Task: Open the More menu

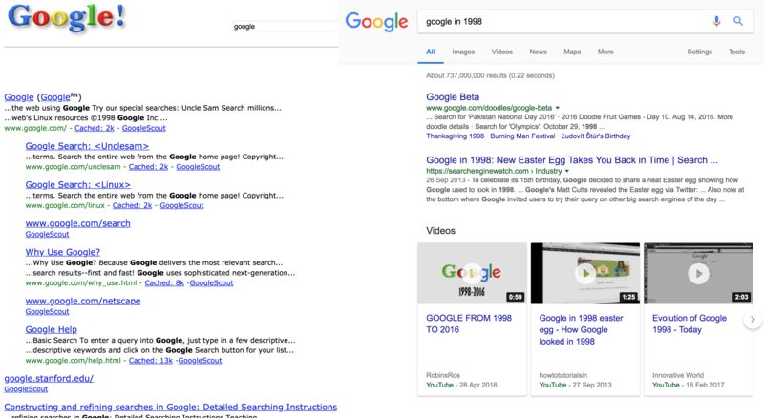Action: 605,52
